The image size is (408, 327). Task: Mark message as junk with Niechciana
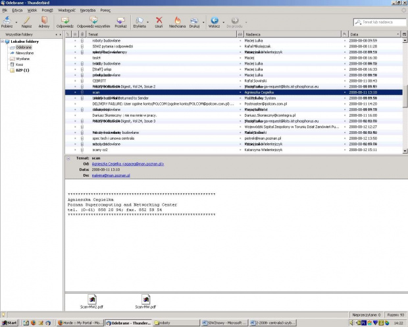pos(176,20)
